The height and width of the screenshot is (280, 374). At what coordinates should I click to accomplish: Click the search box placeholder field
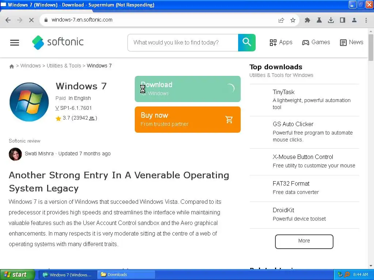coord(183,43)
